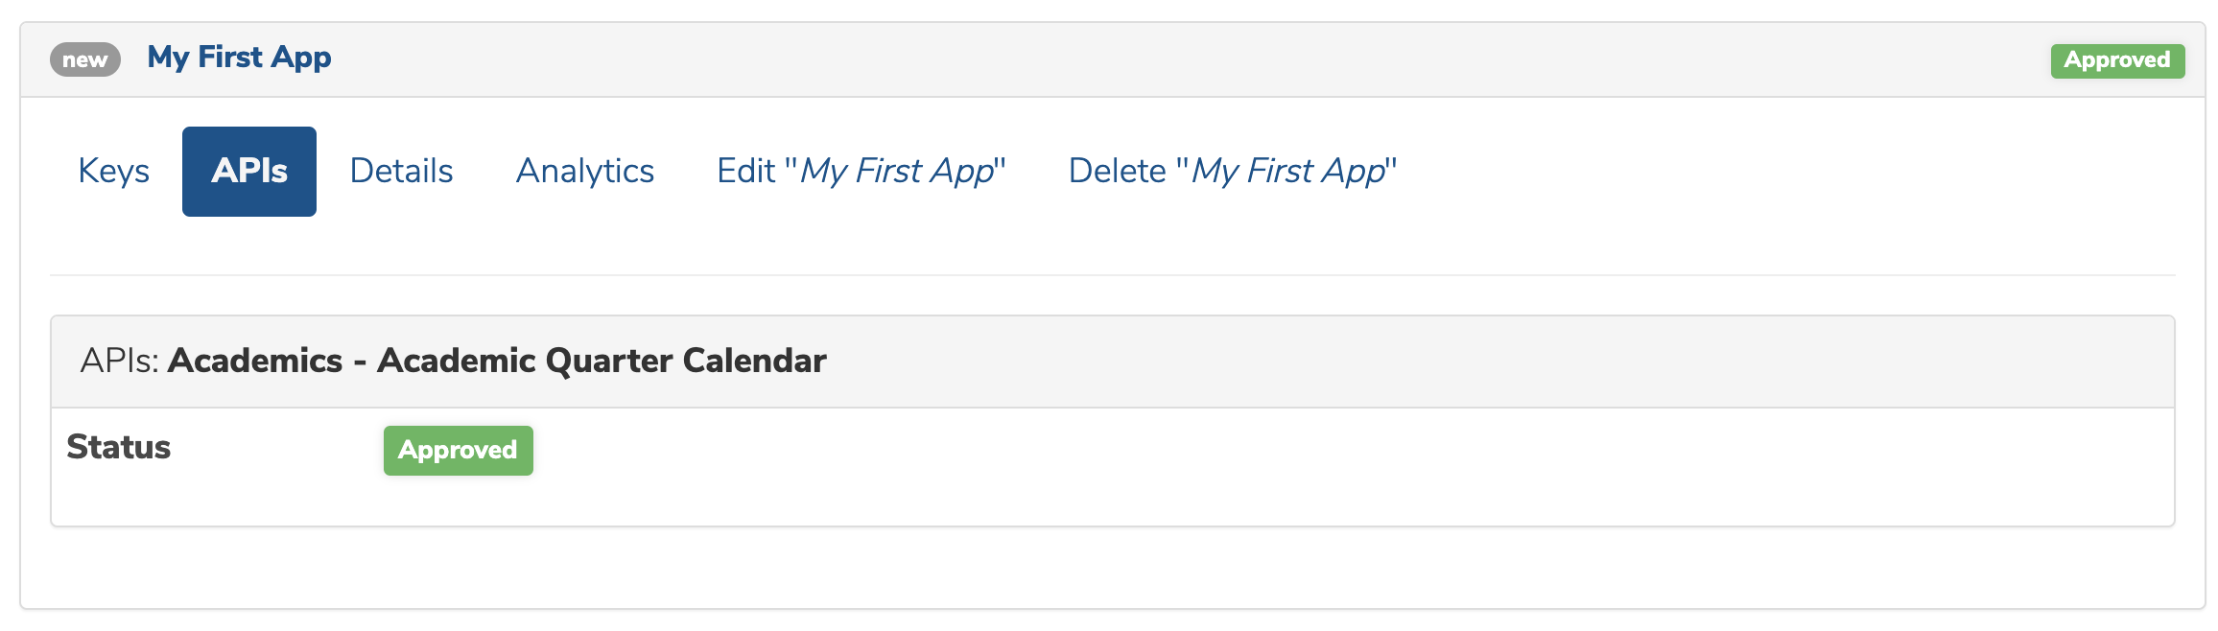Click the Approved badge beside Status
The image size is (2218, 631).
(459, 450)
